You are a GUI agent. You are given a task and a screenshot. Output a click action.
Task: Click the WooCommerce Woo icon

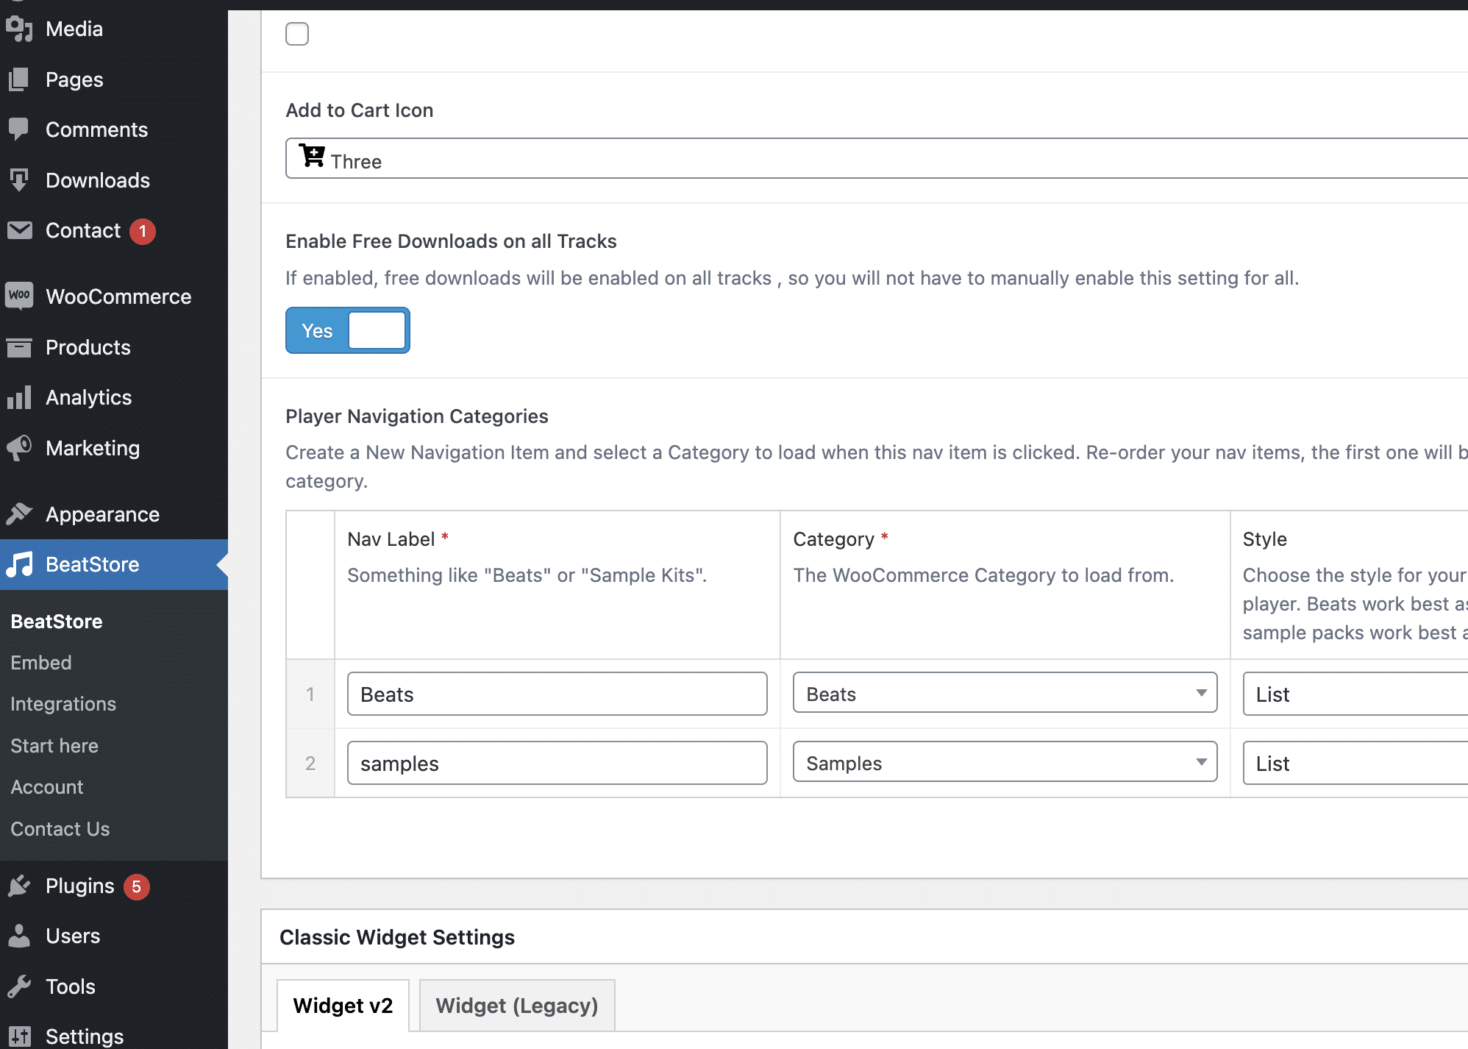click(x=19, y=296)
